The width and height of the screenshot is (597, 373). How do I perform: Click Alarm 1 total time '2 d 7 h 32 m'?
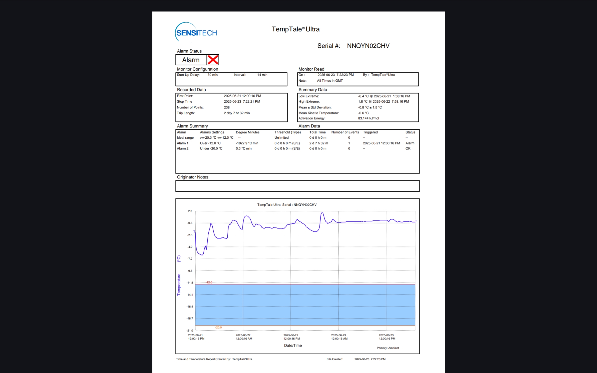(318, 143)
